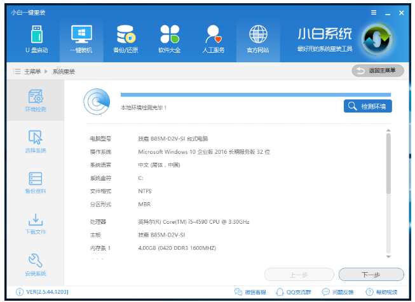The height and width of the screenshot is (302, 415).
Task: Open the 微信客服 link in the status bar
Action: [250, 292]
